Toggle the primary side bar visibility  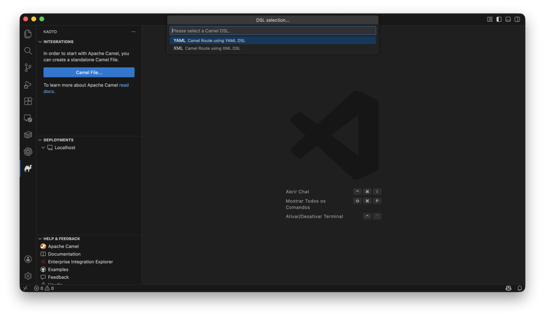click(x=499, y=19)
